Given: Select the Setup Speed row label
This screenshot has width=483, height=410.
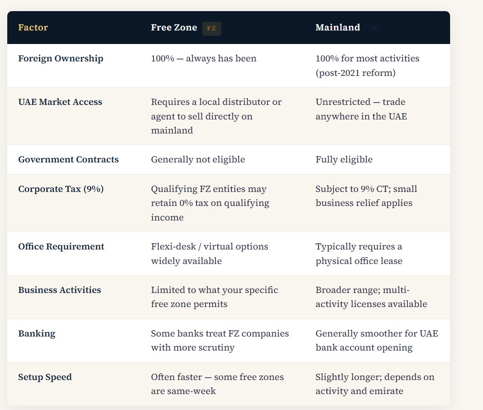Looking at the screenshot, I should point(45,377).
